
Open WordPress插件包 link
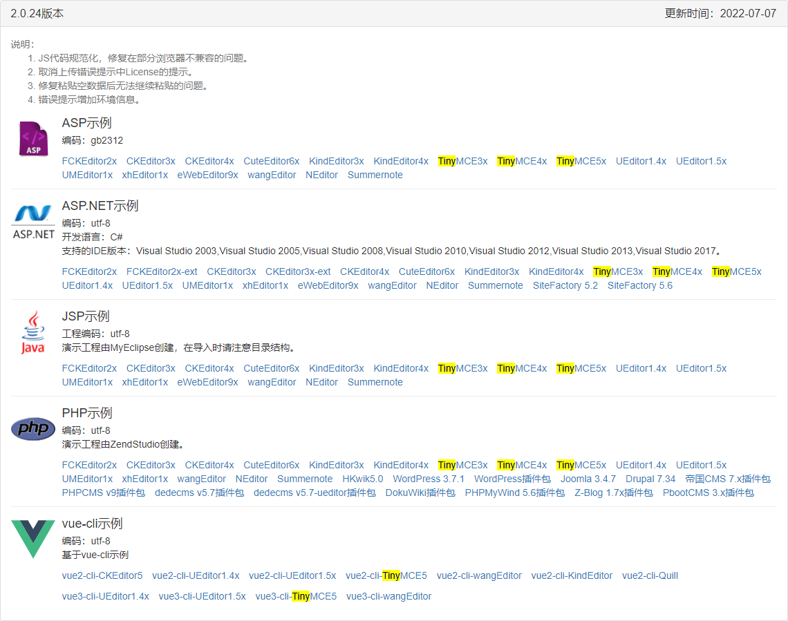[512, 479]
